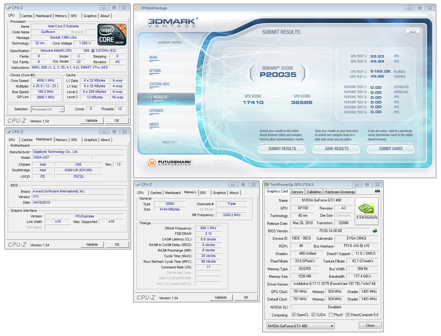
Task: Click the core speed value '4000.1 MHz'
Action: [x=46, y=81]
